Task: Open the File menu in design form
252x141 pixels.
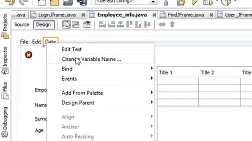Action: point(24,42)
